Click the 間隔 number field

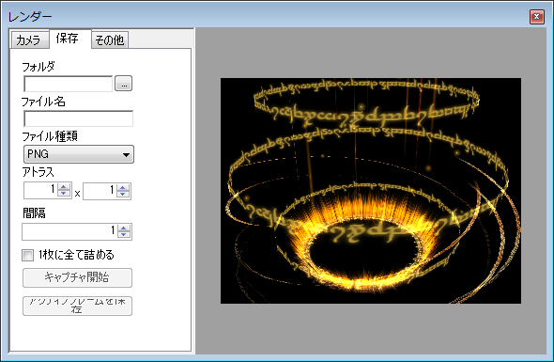70,232
